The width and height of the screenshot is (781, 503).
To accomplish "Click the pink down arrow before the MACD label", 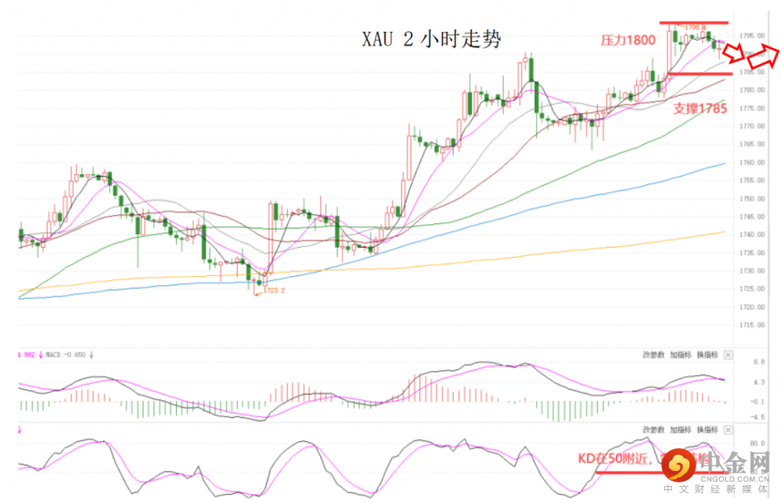I will coord(40,354).
